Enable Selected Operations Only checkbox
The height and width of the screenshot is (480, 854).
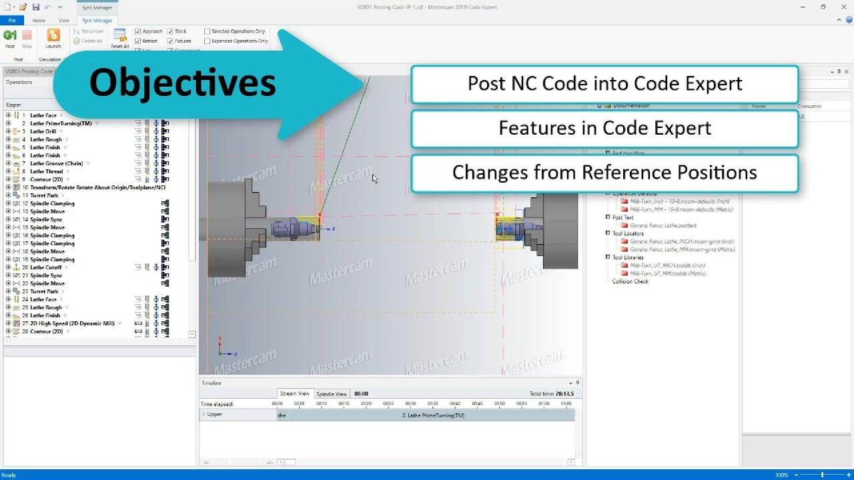click(x=207, y=31)
